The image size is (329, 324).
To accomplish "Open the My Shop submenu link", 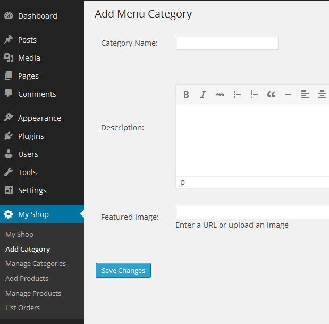I will [x=19, y=234].
